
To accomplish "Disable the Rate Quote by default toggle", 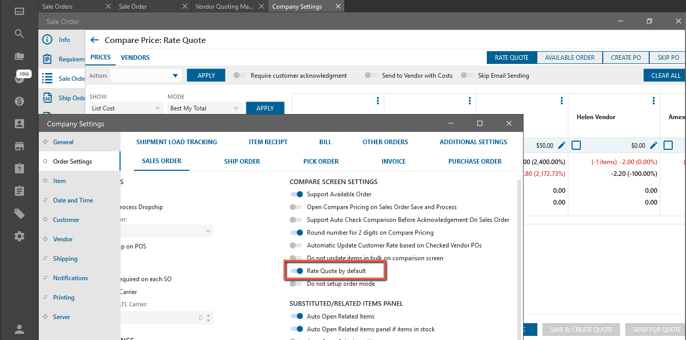I will pos(296,271).
